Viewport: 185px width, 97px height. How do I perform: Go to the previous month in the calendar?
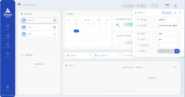point(68,20)
